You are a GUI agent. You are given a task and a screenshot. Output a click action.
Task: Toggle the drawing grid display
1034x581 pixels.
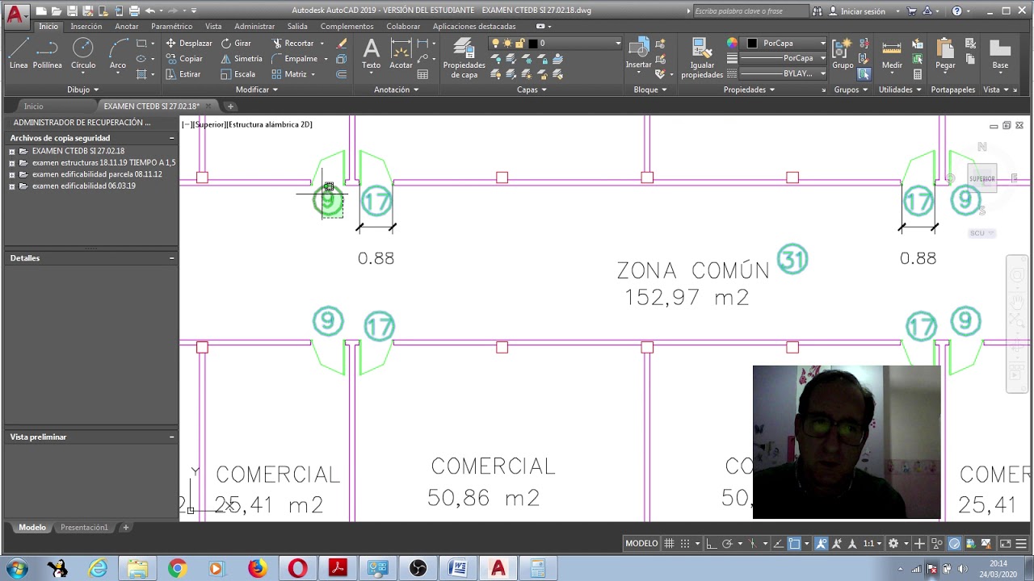(669, 543)
